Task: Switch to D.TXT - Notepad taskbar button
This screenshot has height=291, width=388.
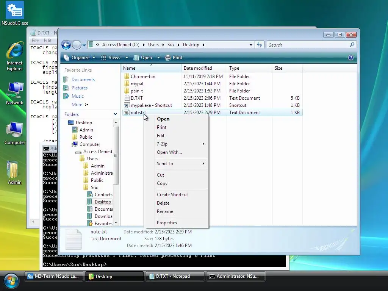Action: [175, 276]
